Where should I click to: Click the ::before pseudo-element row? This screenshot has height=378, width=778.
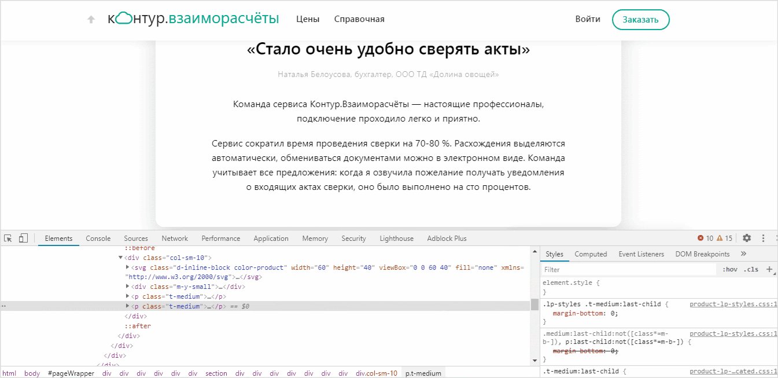coord(139,248)
